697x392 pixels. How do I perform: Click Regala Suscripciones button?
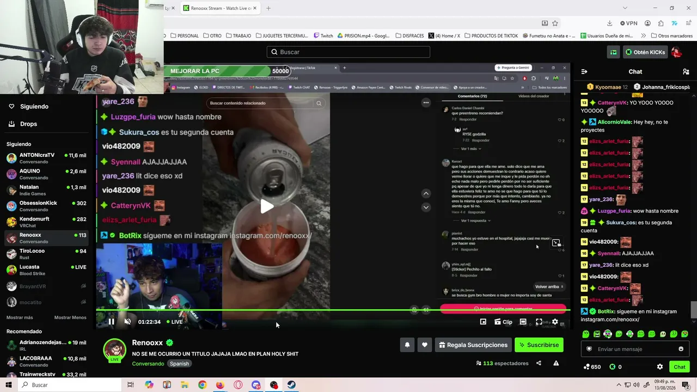pos(473,345)
